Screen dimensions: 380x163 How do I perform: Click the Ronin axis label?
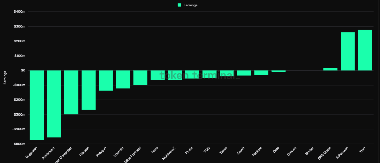pos(189,150)
